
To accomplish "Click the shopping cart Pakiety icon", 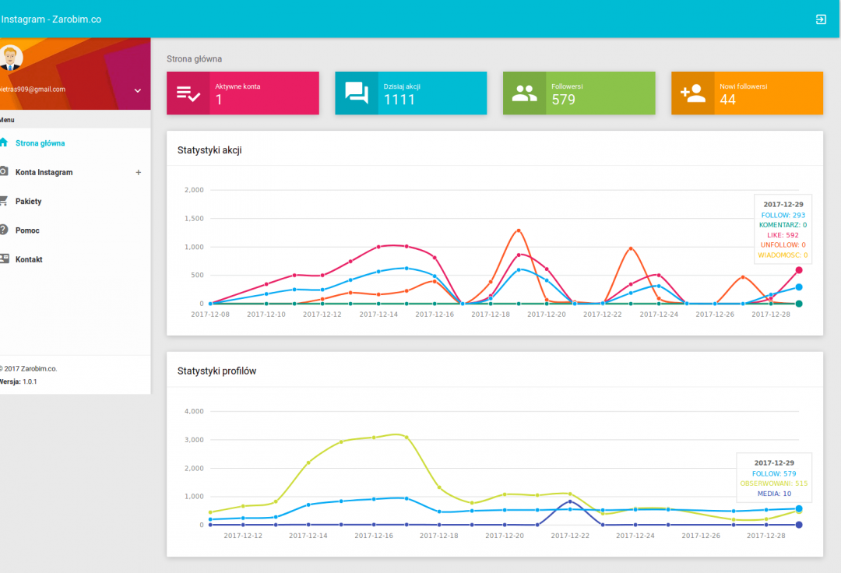I will point(4,201).
